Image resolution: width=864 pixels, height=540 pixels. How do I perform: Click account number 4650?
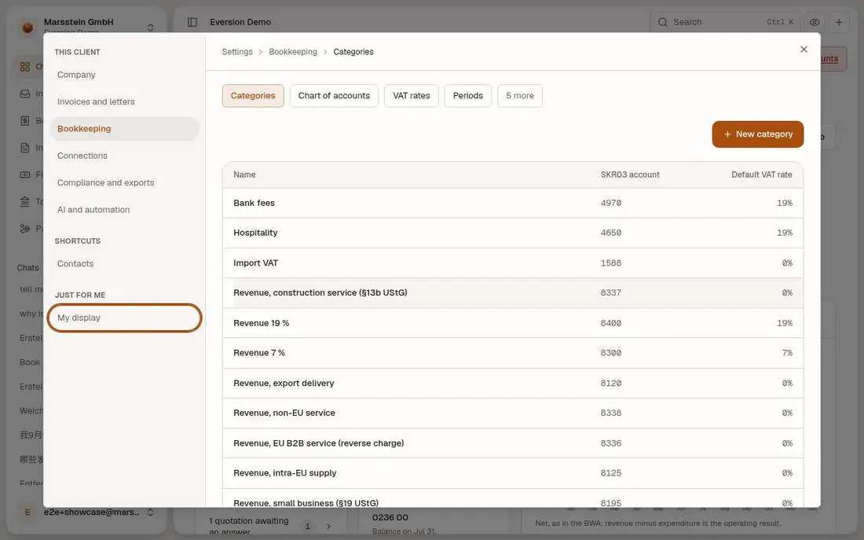pos(610,233)
